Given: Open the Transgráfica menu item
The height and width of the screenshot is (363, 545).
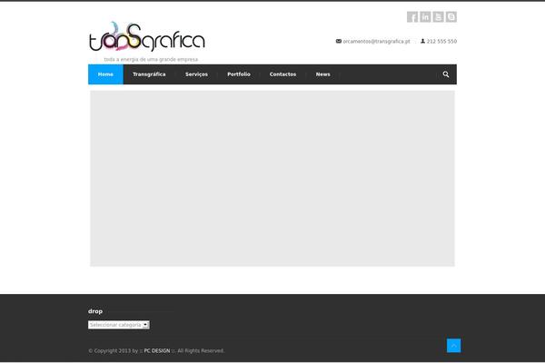Looking at the screenshot, I should pyautogui.click(x=149, y=74).
